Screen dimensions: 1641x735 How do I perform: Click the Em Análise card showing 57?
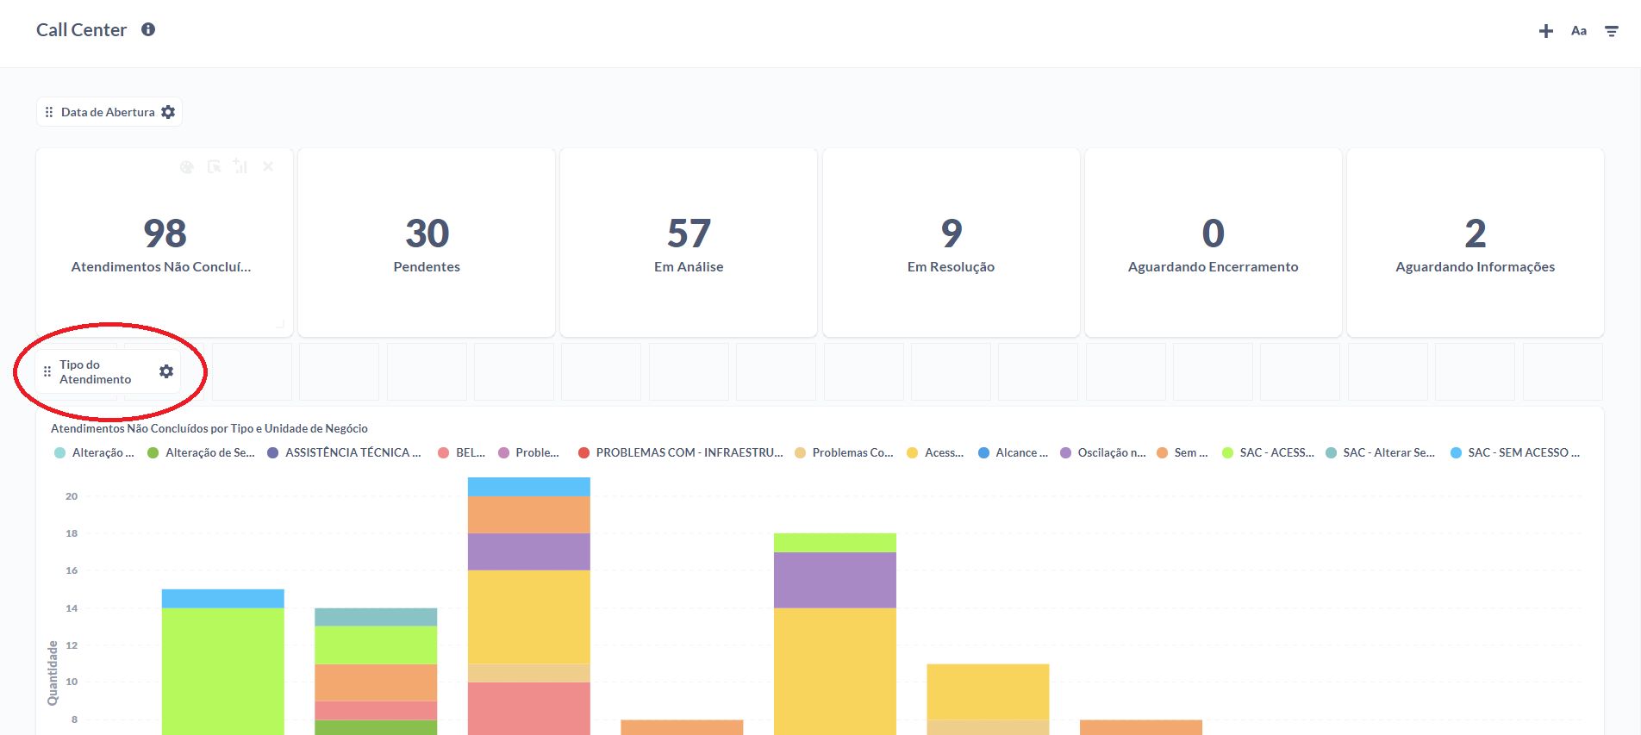click(689, 242)
